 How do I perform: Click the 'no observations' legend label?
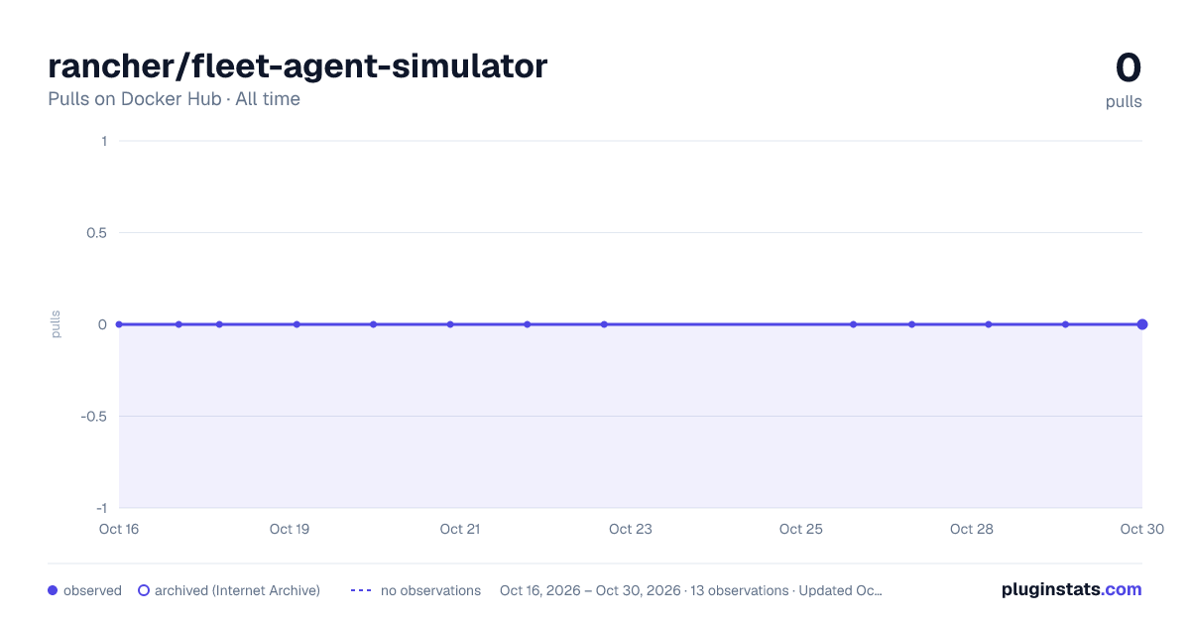(x=430, y=590)
